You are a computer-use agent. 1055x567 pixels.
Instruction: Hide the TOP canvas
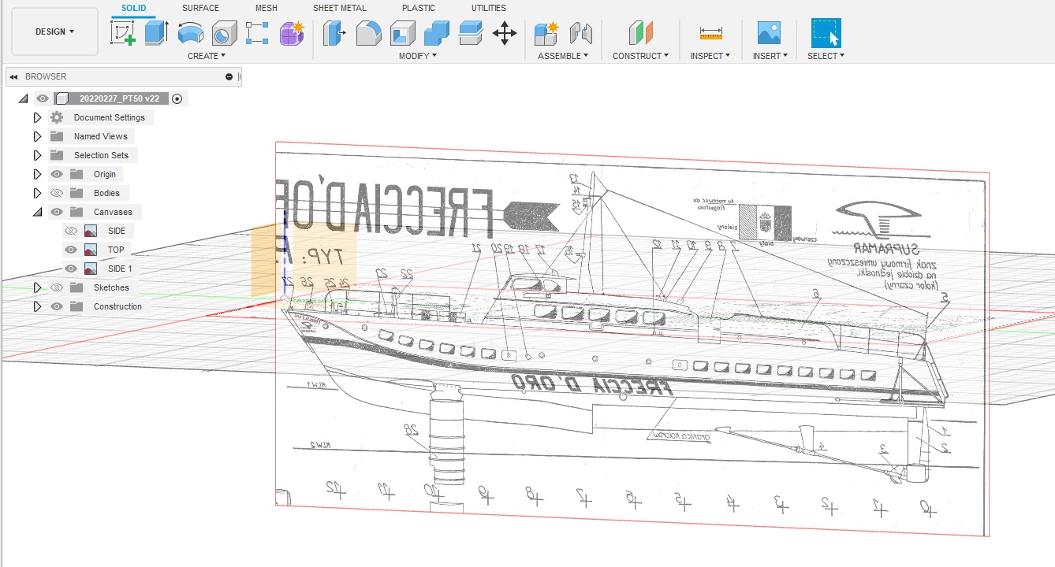[x=71, y=250]
